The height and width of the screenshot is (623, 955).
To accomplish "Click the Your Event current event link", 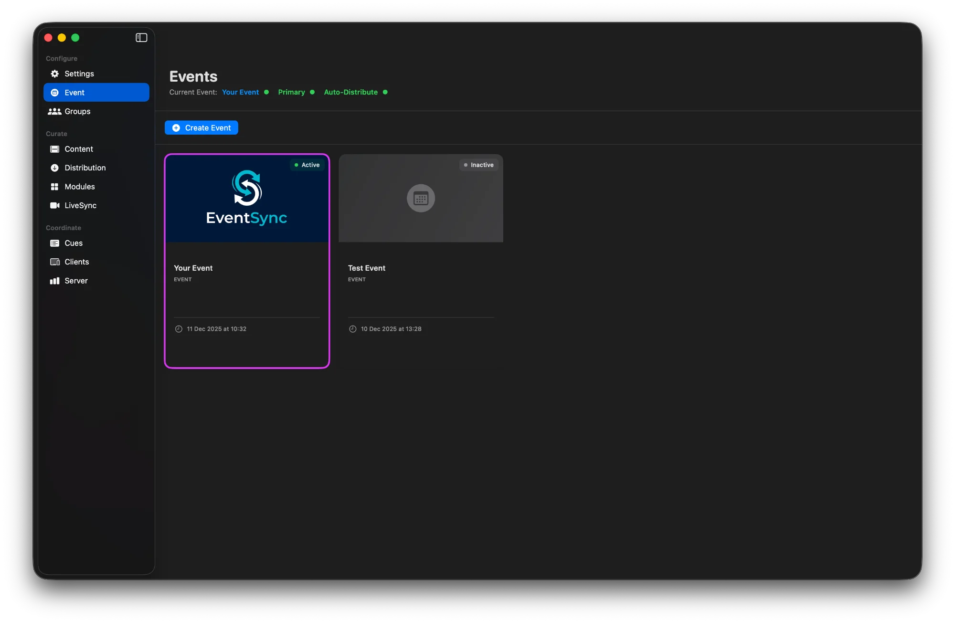I will (240, 92).
